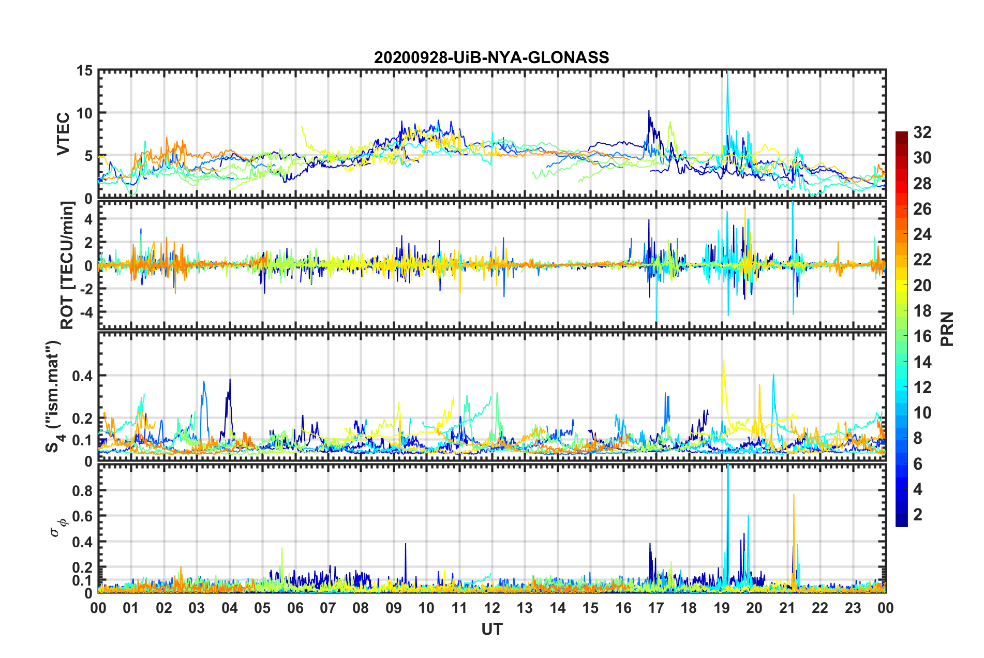
Task: Click the VTEC y-axis tick 15
Action: tap(84, 70)
